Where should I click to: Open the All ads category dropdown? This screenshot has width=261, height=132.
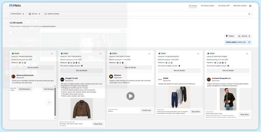[x=34, y=14]
